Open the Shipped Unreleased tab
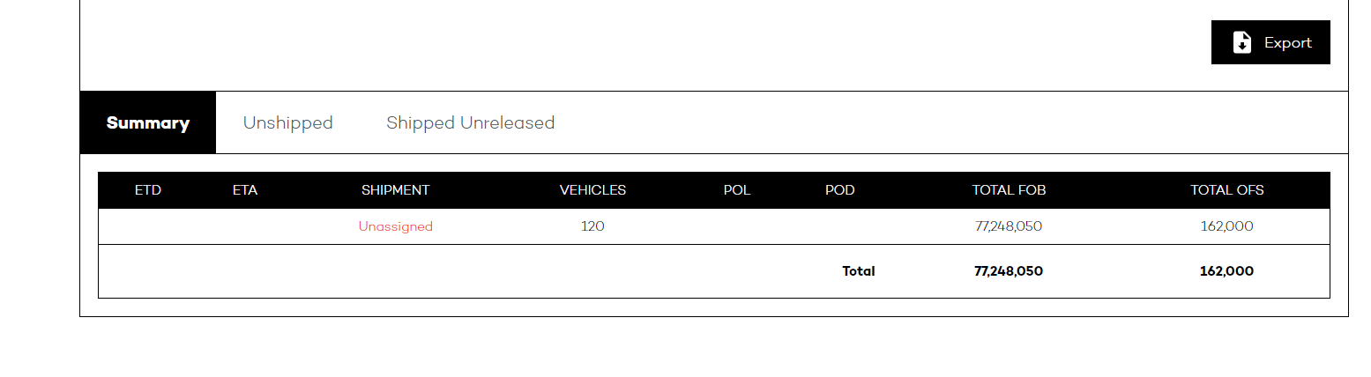The image size is (1371, 377). pyautogui.click(x=470, y=122)
